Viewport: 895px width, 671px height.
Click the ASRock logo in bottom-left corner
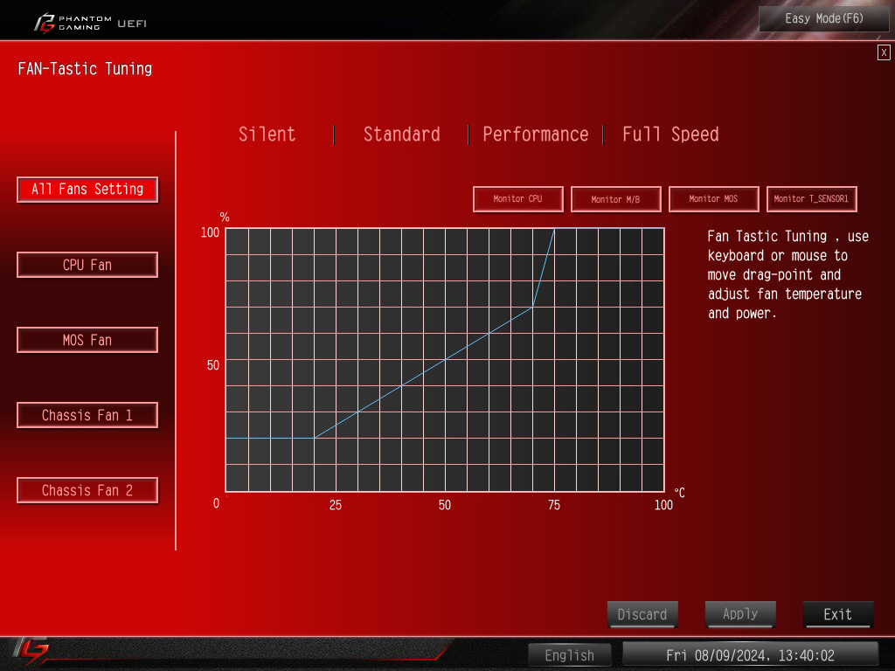tap(31, 650)
